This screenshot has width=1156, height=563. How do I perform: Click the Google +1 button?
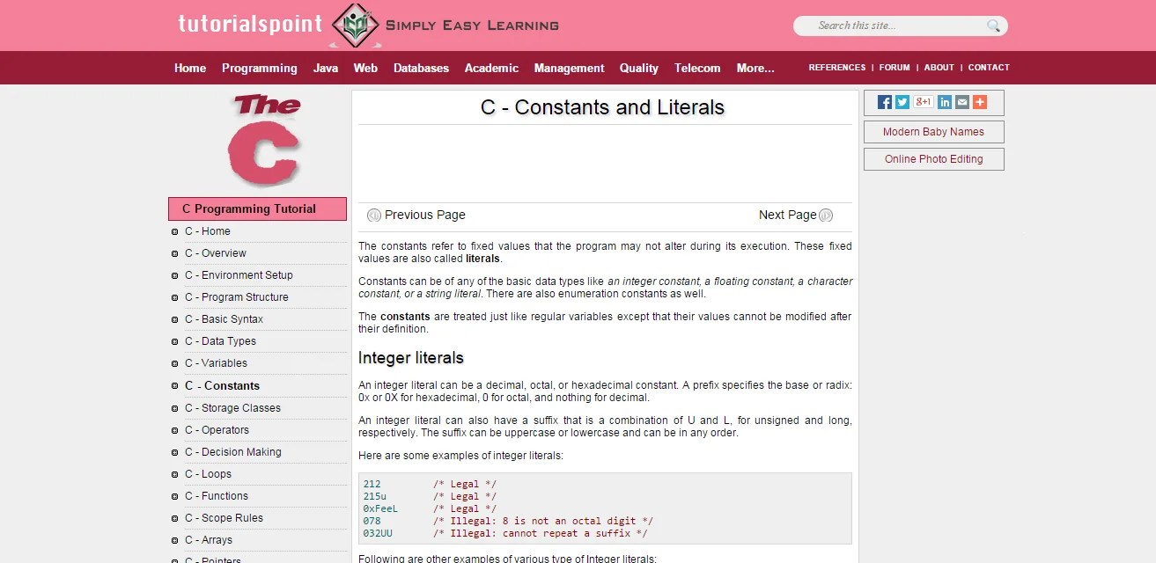(x=923, y=101)
